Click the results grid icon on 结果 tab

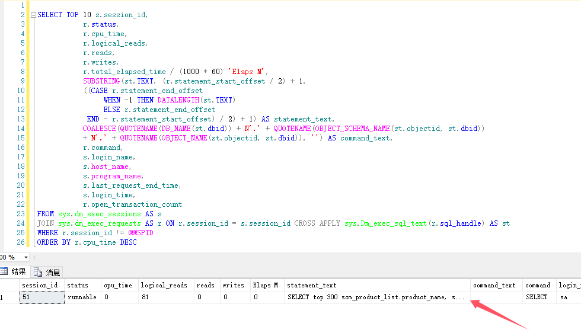[x=4, y=271]
